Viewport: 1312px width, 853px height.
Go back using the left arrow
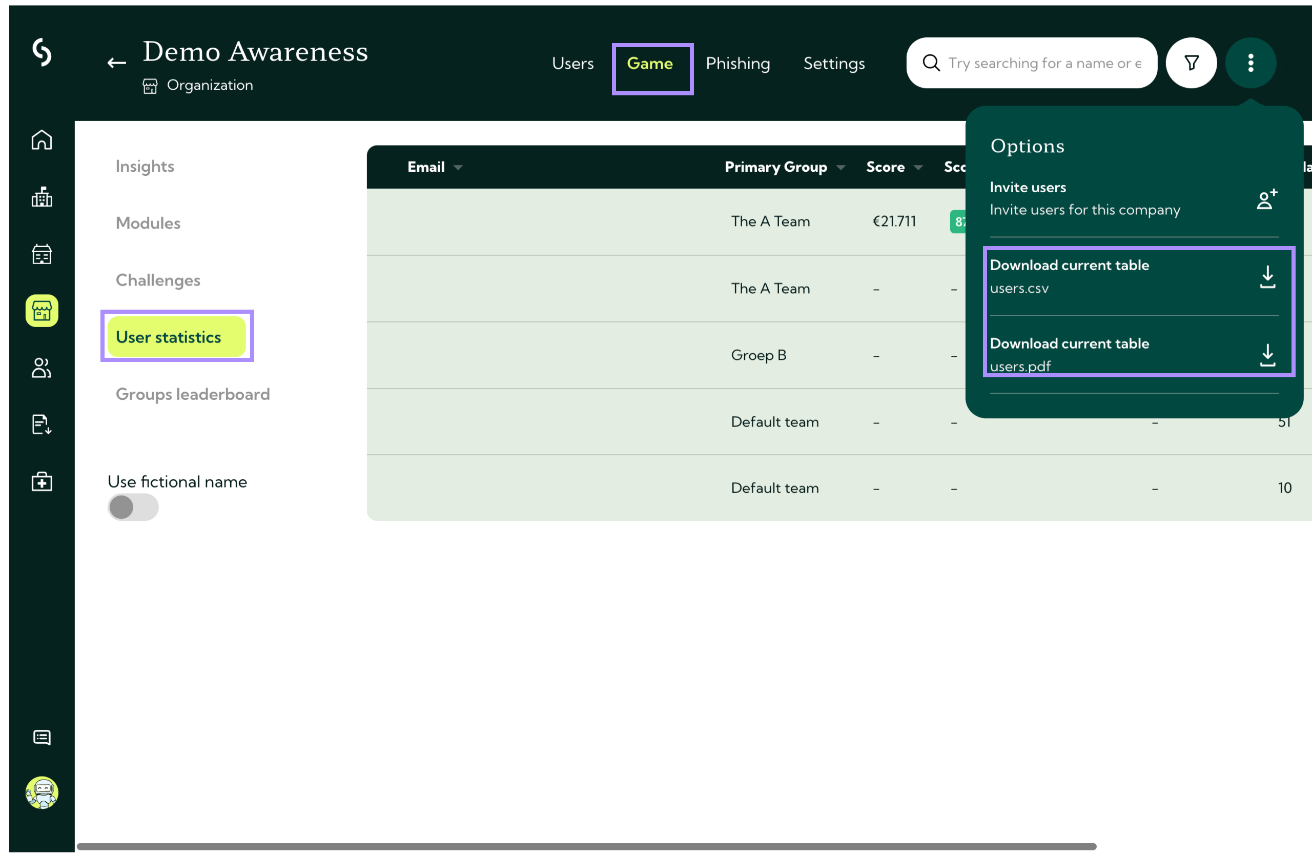(x=116, y=63)
